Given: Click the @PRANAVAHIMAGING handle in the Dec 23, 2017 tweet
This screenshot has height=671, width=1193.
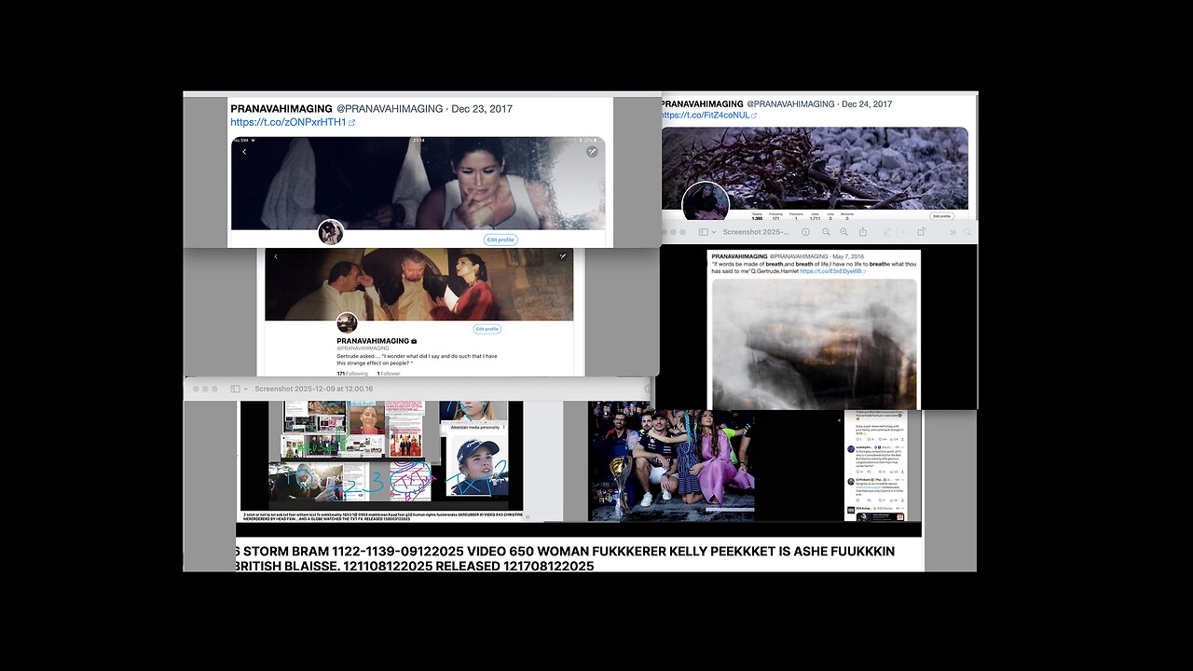Looking at the screenshot, I should pyautogui.click(x=390, y=109).
